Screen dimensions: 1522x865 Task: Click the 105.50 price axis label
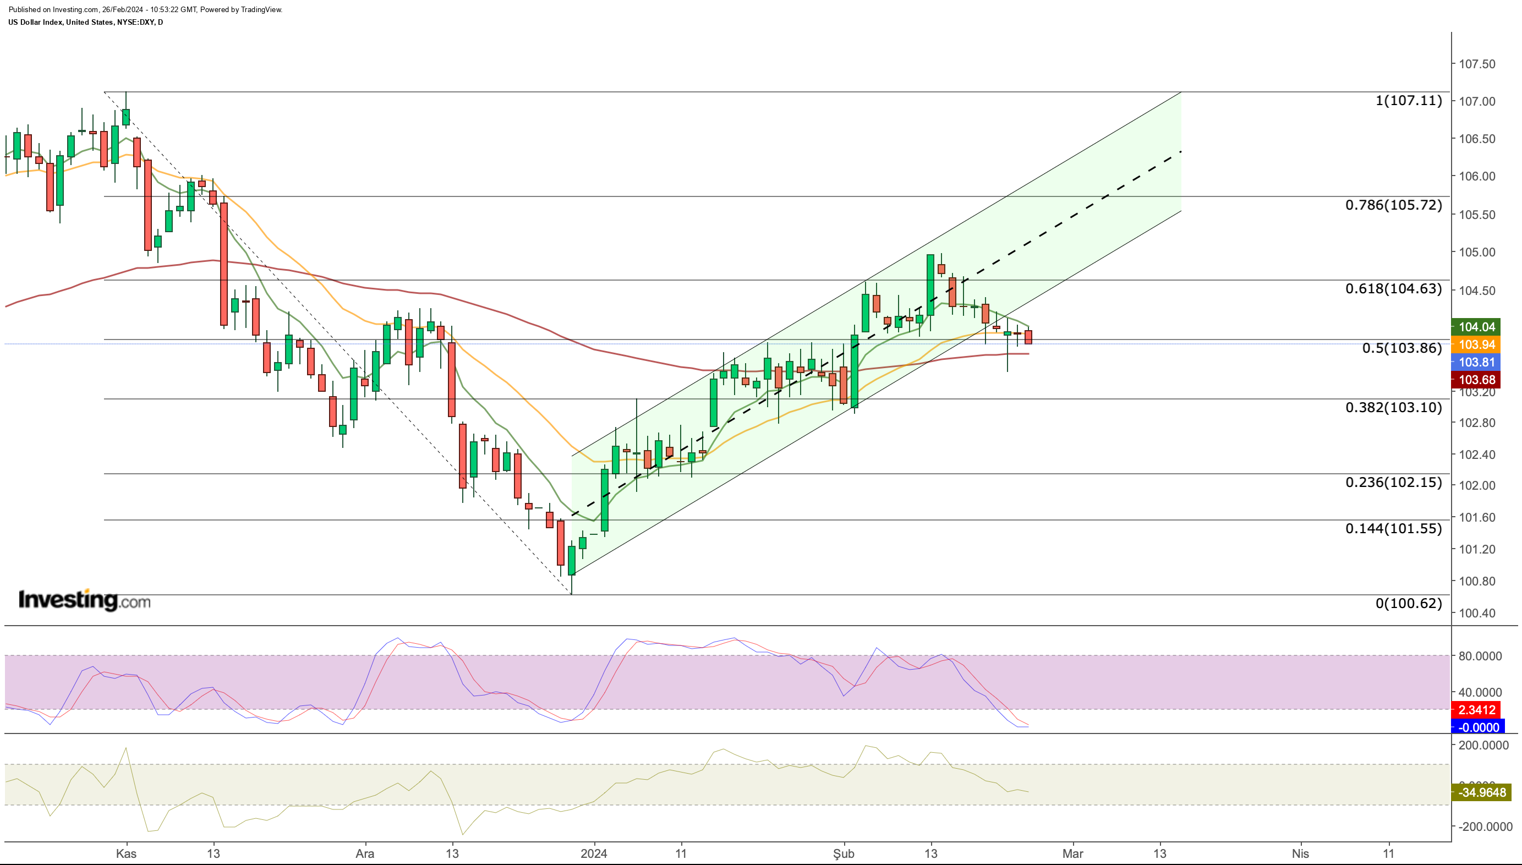click(1477, 215)
